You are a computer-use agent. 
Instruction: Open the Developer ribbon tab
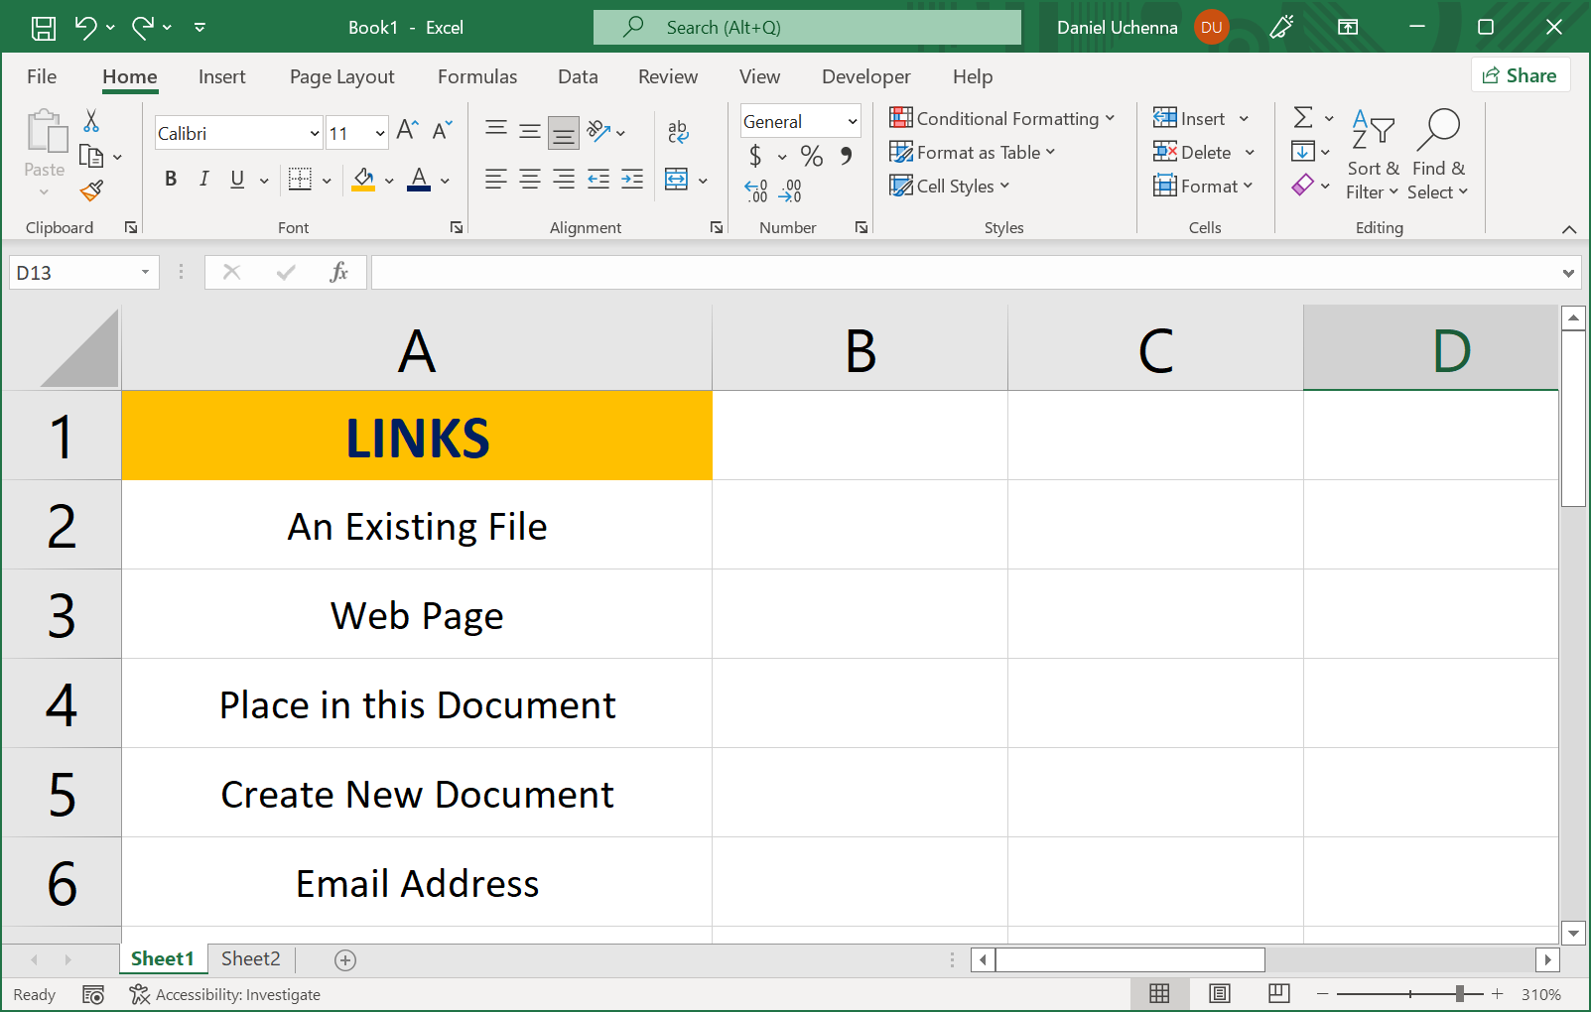865,76
